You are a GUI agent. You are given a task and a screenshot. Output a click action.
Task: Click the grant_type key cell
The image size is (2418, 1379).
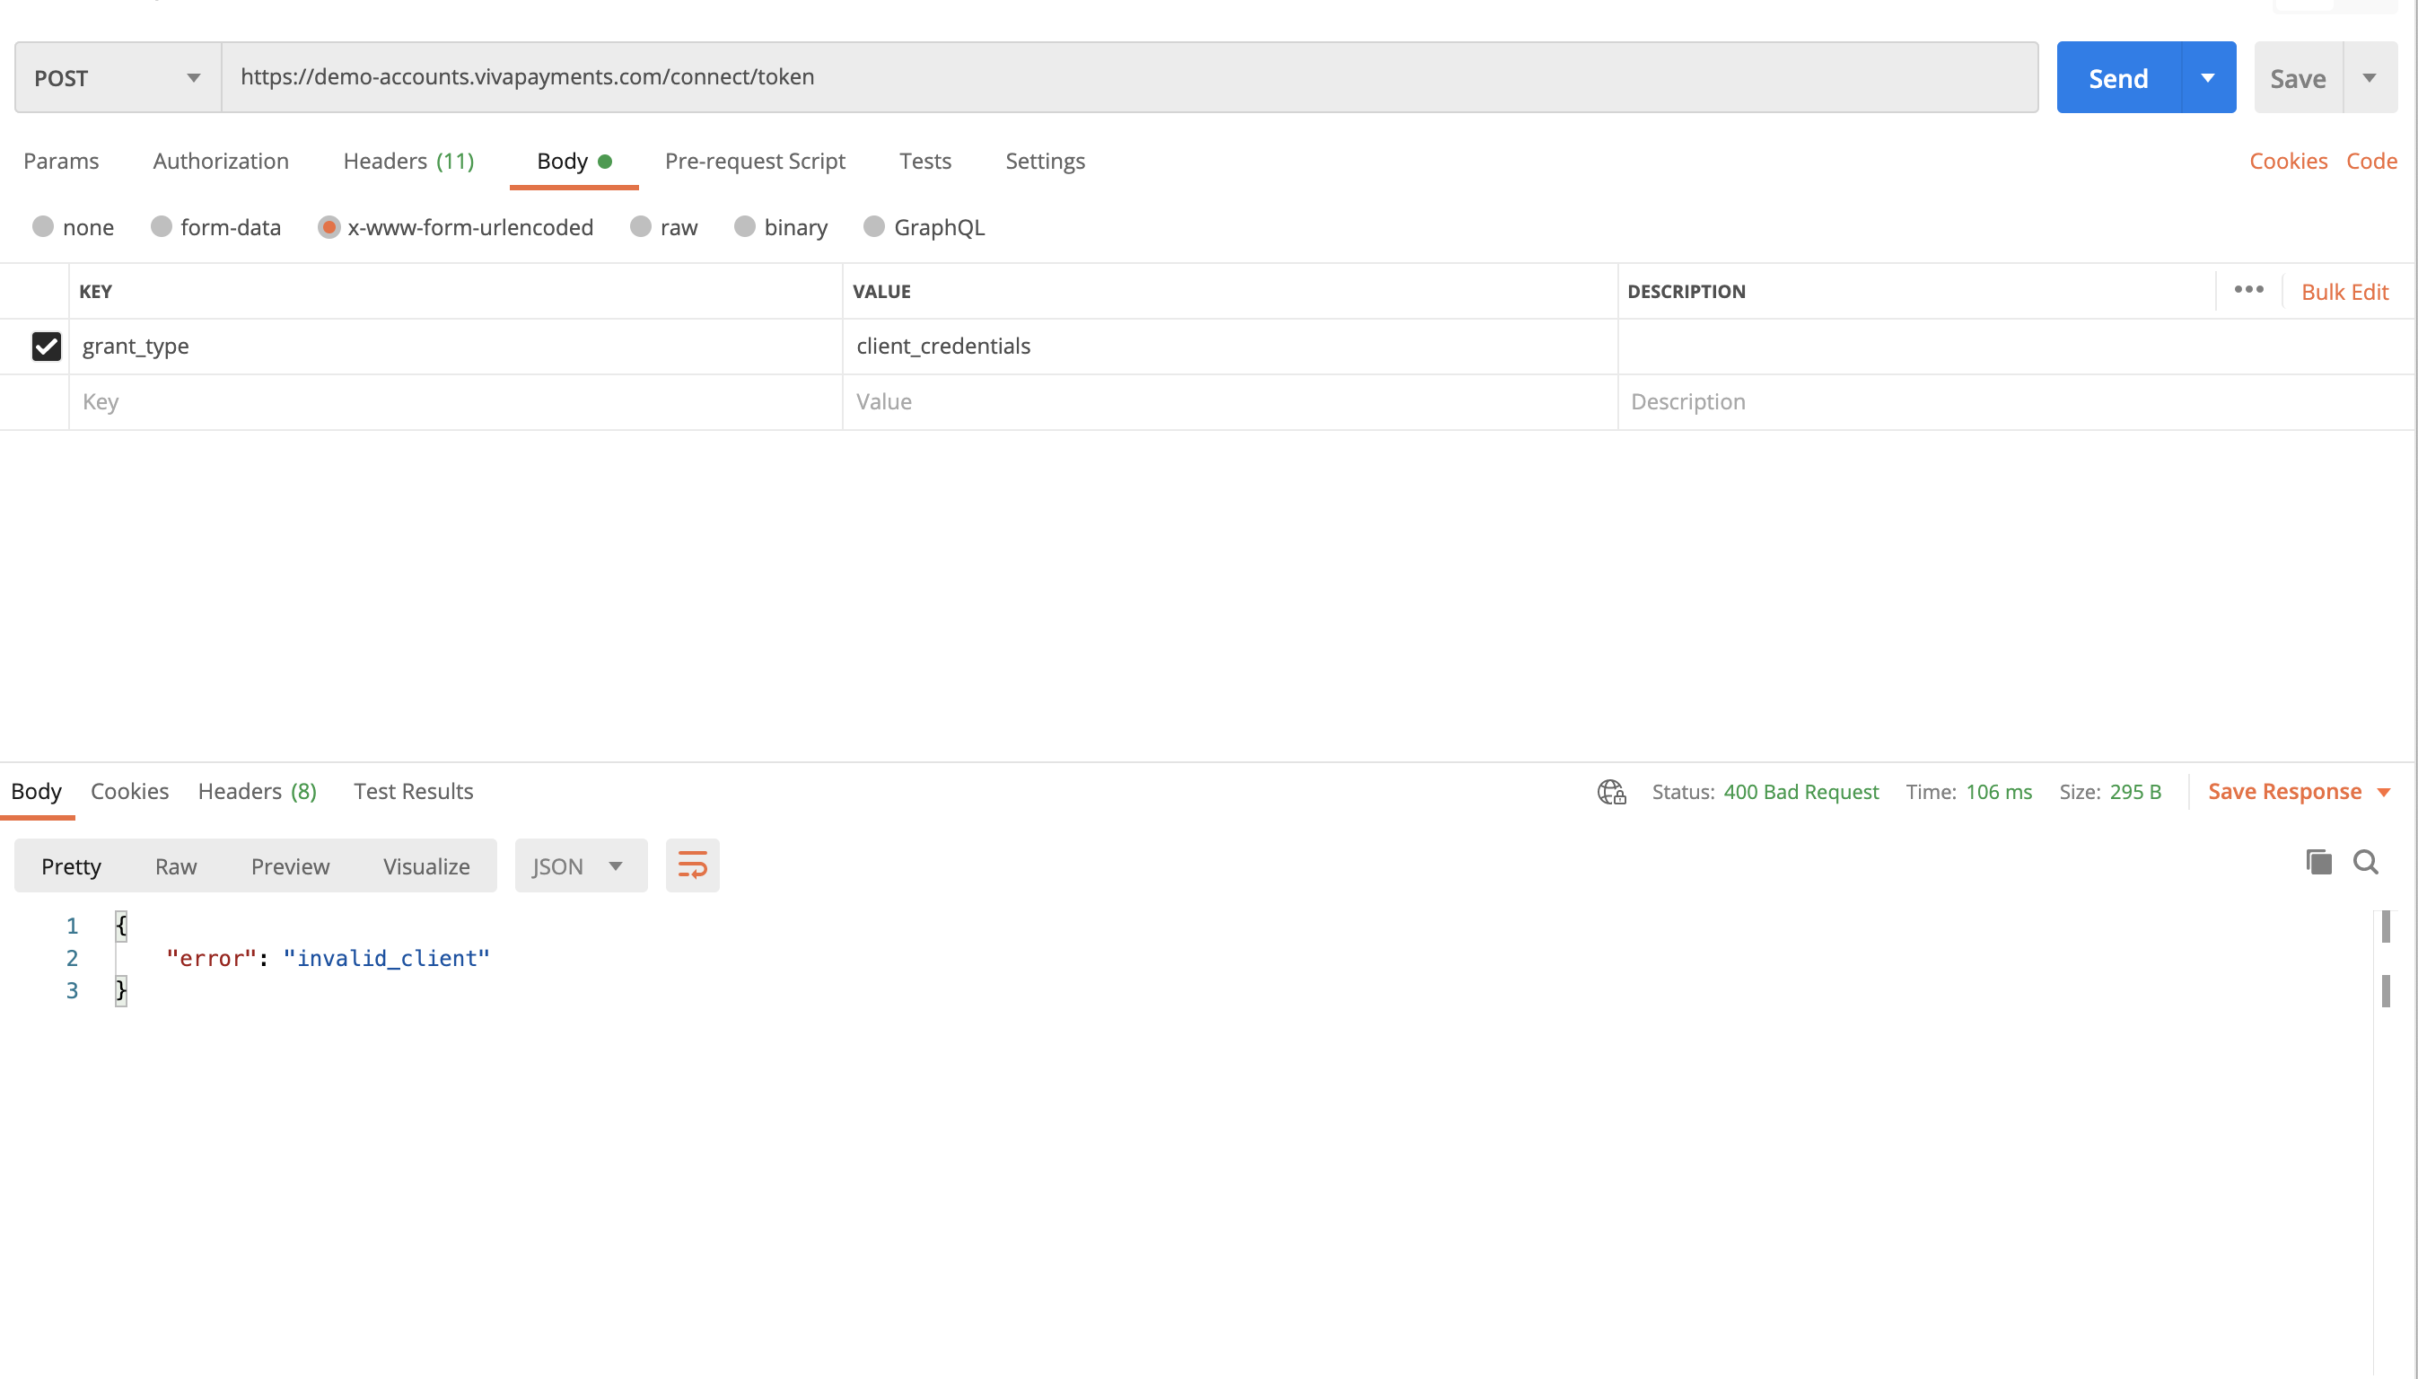(455, 346)
